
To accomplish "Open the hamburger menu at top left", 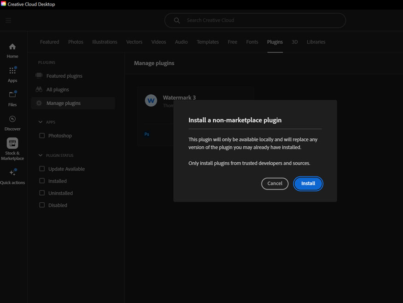I will 8,20.
